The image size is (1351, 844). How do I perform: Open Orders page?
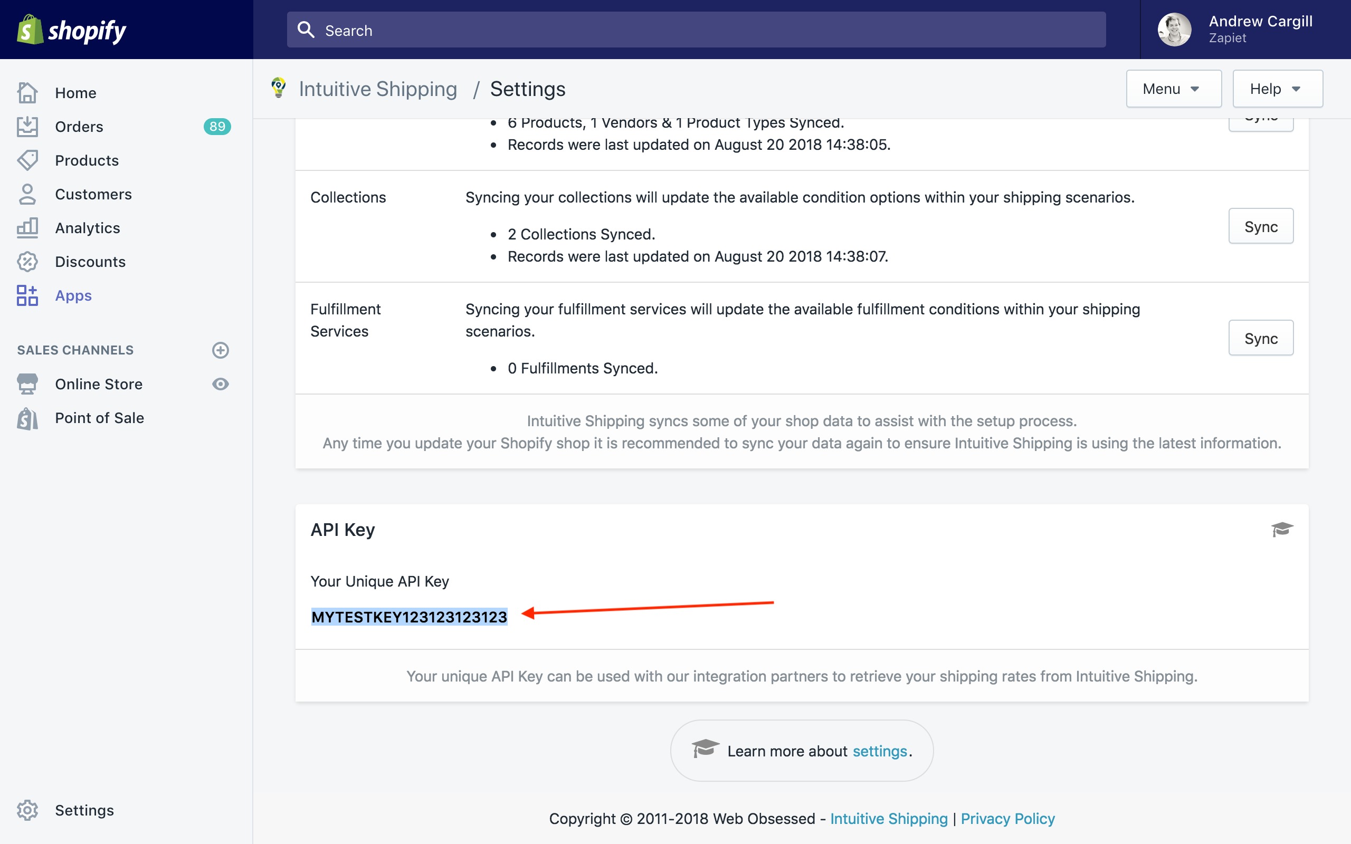coord(79,127)
